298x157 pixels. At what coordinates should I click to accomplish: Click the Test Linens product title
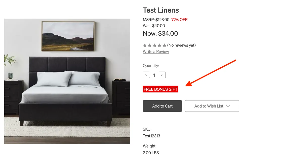coord(161,10)
